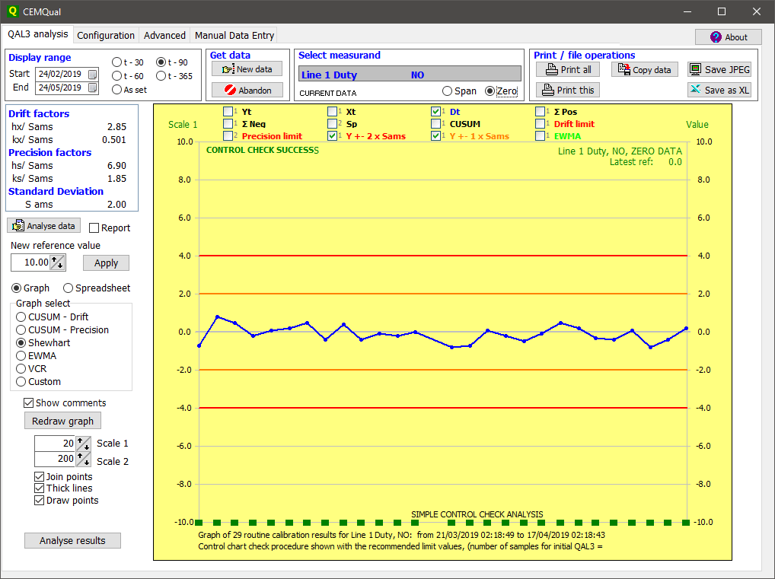Open the Manual Data Entry tab
Viewport: 775px width, 579px height.
[x=234, y=35]
